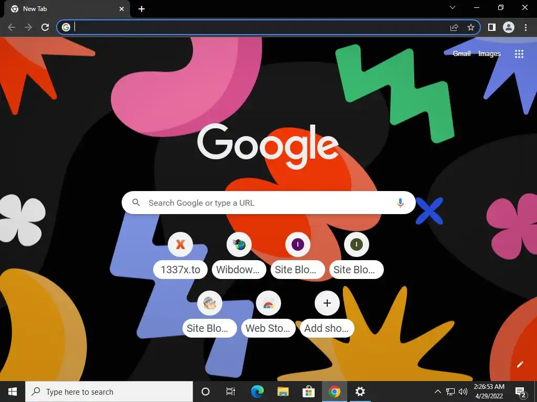Bookmark this tab with the star icon

471,27
